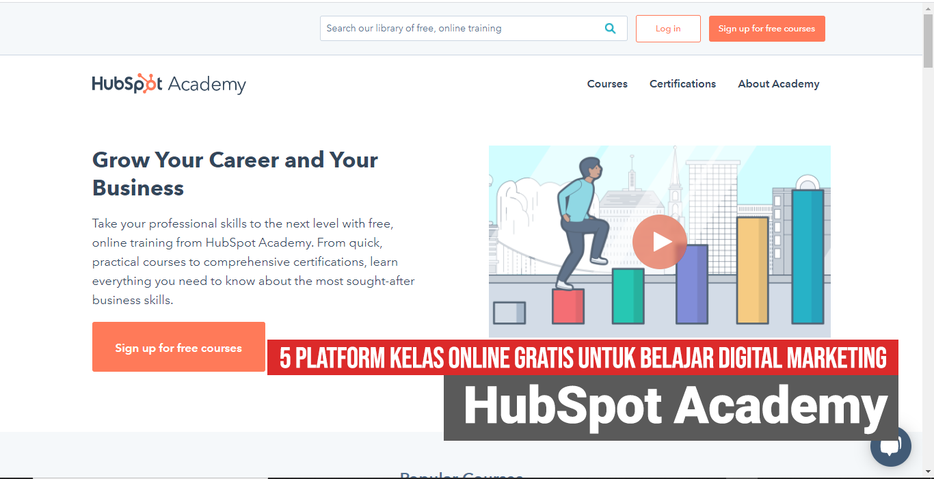Click the Grow Your Career and Your Business heading
The width and height of the screenshot is (934, 479).
tap(235, 174)
